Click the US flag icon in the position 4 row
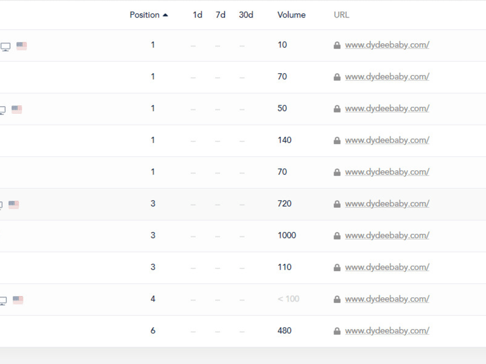 tap(18, 299)
